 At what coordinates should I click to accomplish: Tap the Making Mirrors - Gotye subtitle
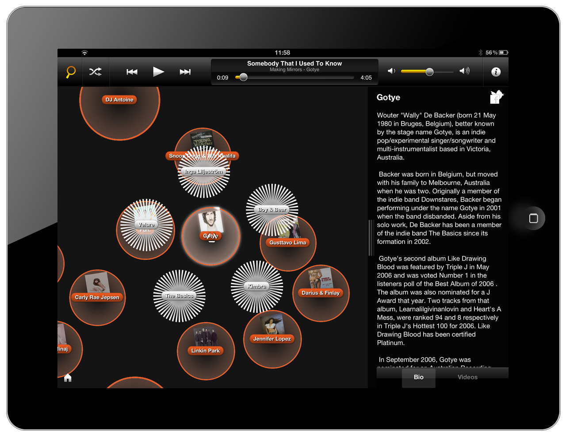click(294, 70)
